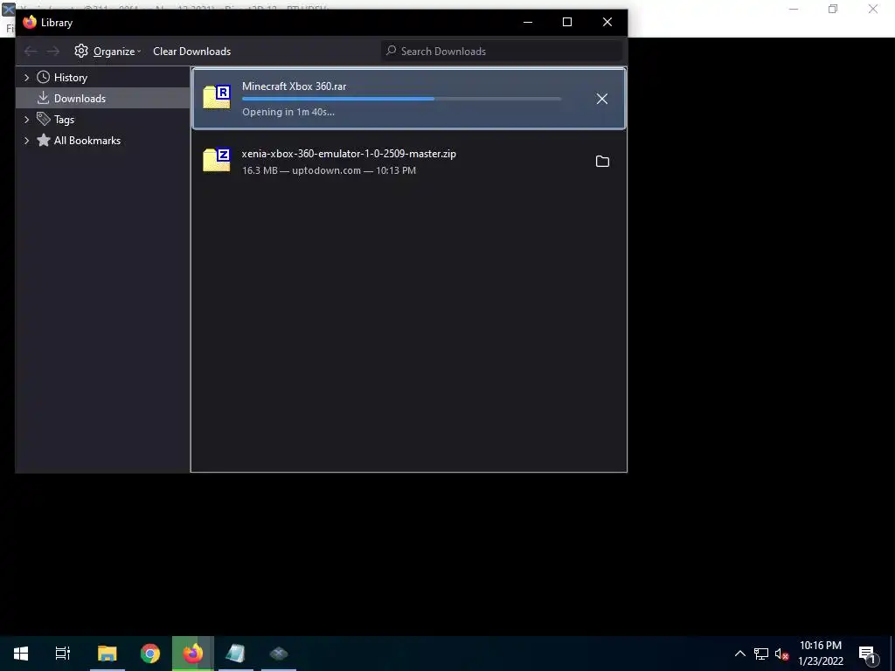895x671 pixels.
Task: Click the xenia zip file icon
Action: [217, 160]
